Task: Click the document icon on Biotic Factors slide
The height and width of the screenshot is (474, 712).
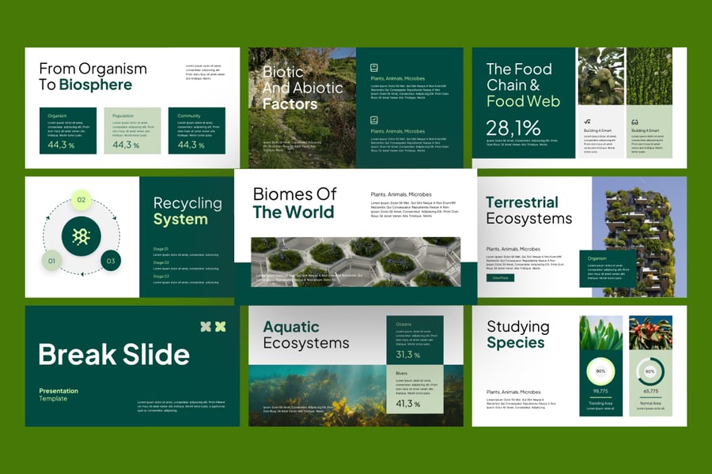Action: (x=374, y=68)
